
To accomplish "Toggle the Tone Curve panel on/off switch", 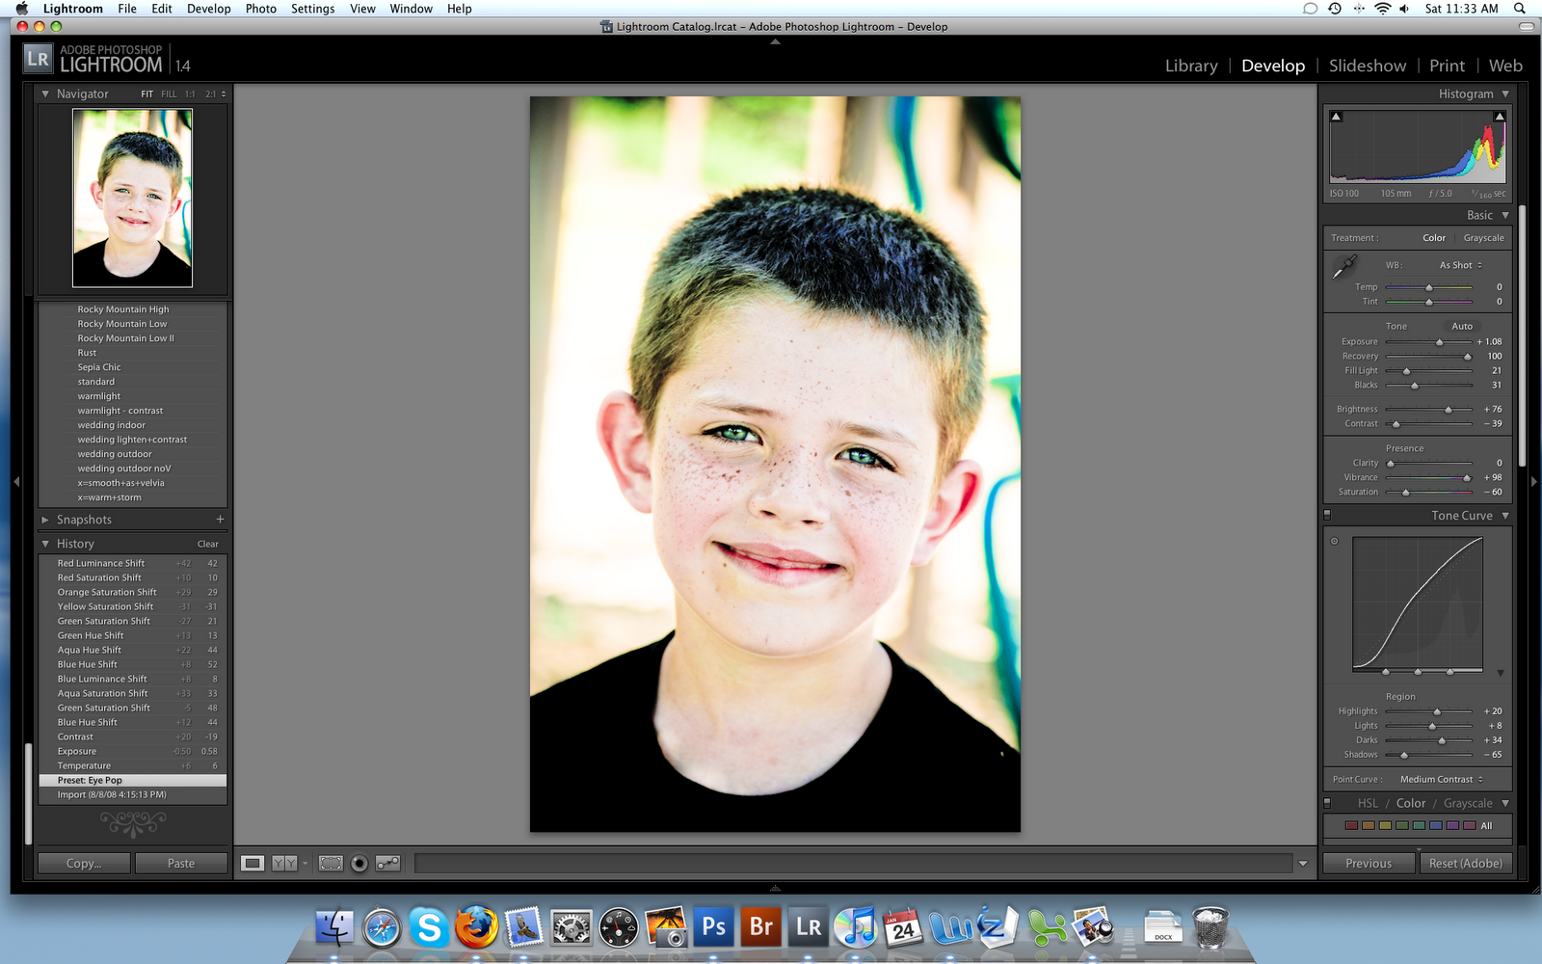I will click(1327, 515).
